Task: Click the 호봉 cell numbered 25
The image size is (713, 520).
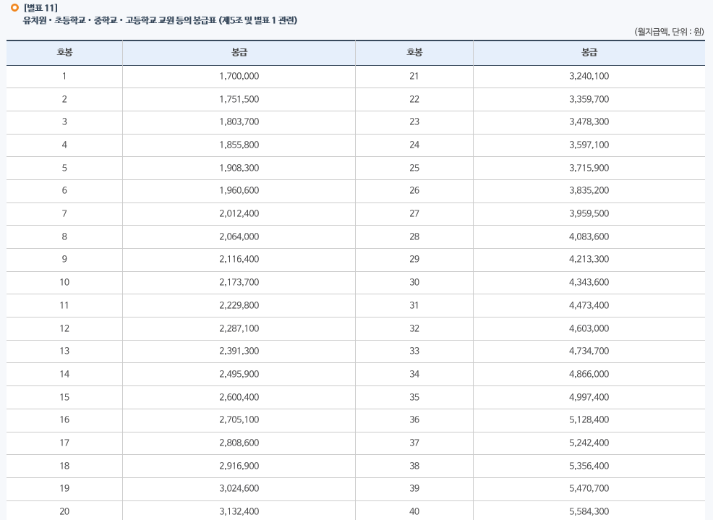Action: pos(414,168)
